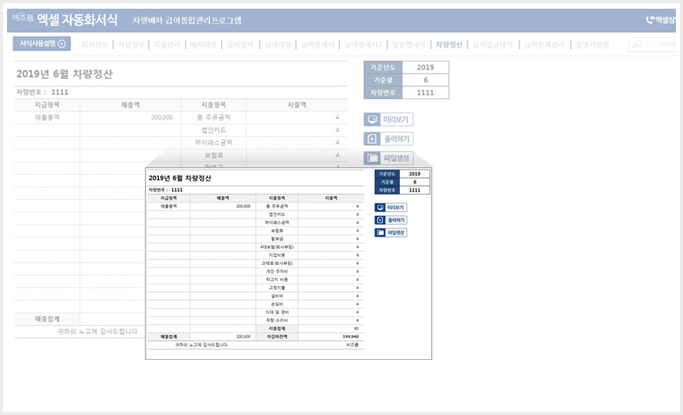Click the 파일생성 label in the enlarged preview
The width and height of the screenshot is (683, 415).
click(396, 232)
